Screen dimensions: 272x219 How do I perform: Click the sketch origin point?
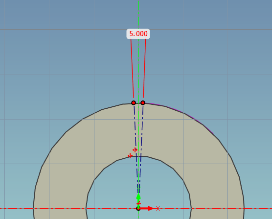138,208
